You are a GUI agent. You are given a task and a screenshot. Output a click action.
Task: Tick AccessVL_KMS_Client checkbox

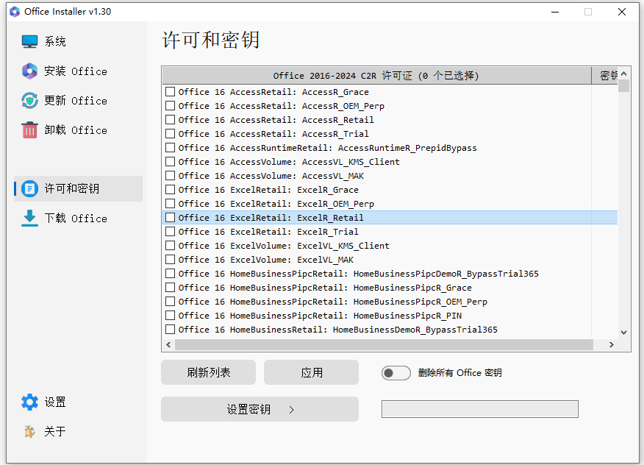click(170, 162)
